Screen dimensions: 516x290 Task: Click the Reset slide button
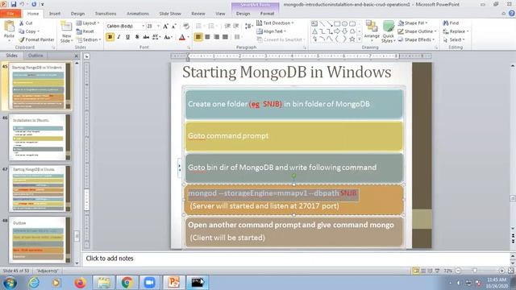(85, 31)
